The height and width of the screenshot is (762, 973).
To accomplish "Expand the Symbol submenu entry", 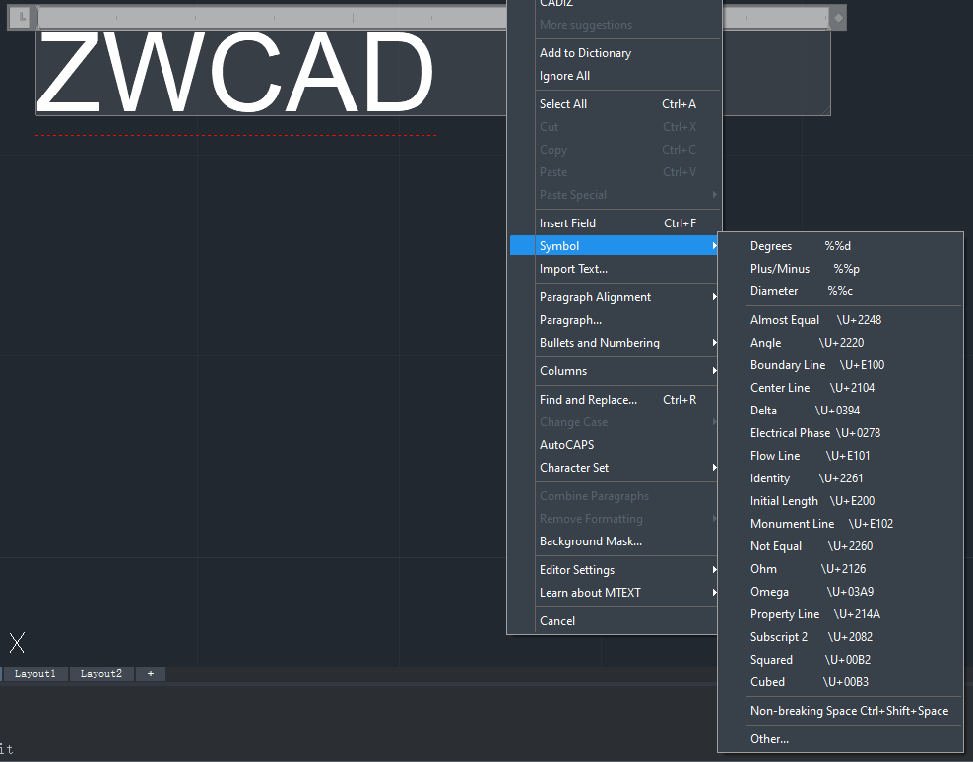I will tap(615, 246).
